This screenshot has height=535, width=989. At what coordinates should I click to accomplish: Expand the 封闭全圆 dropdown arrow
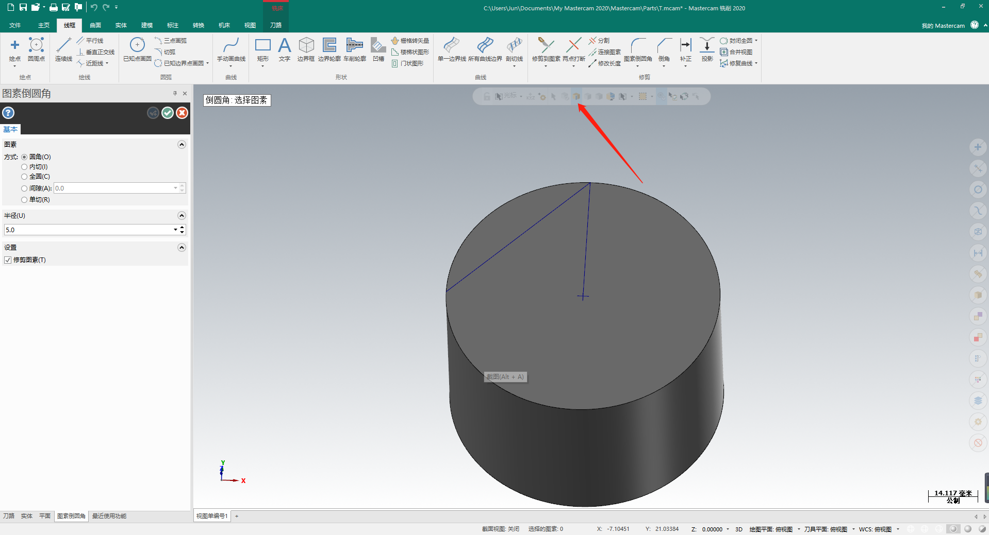pos(756,41)
